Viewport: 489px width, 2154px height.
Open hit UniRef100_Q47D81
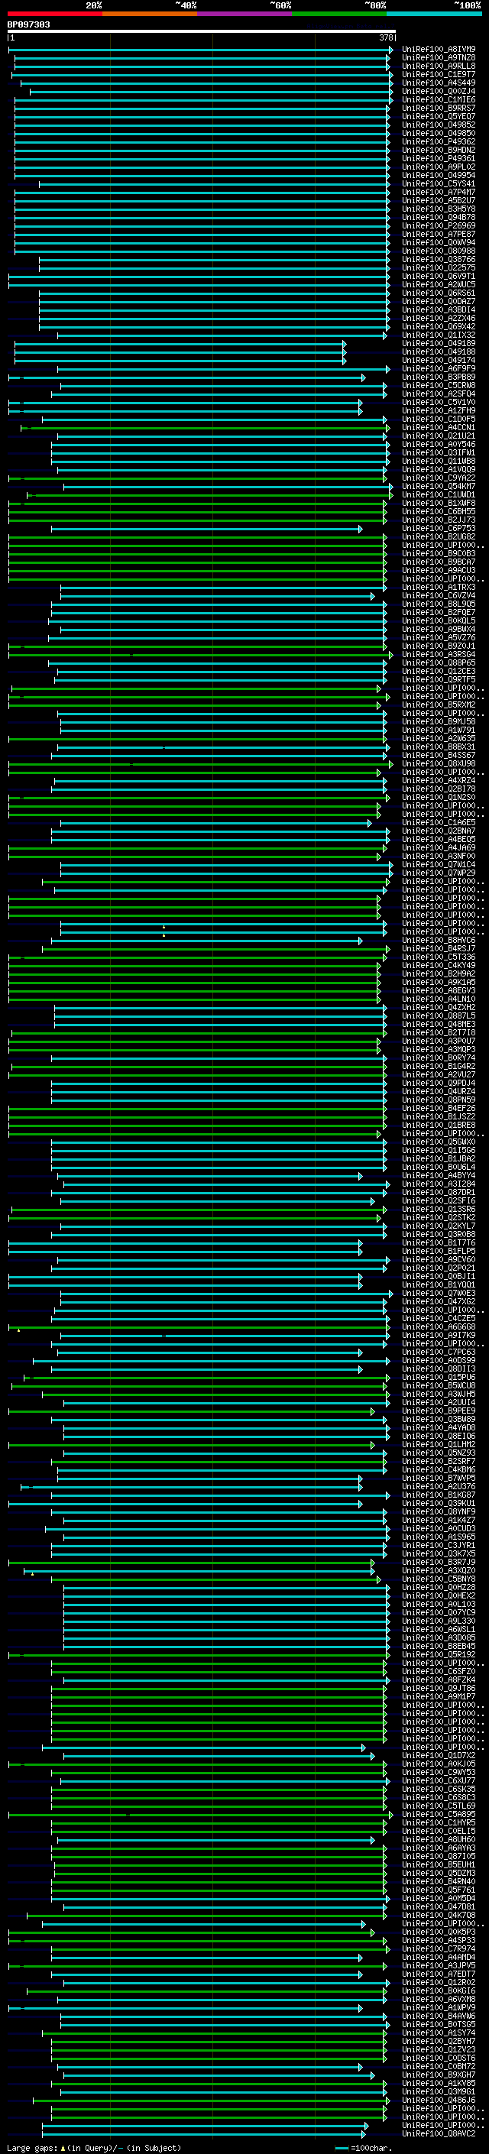click(x=439, y=1906)
